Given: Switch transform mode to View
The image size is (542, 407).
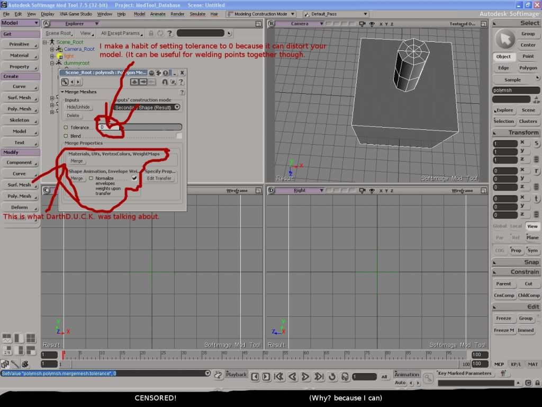Looking at the screenshot, I should (x=532, y=226).
